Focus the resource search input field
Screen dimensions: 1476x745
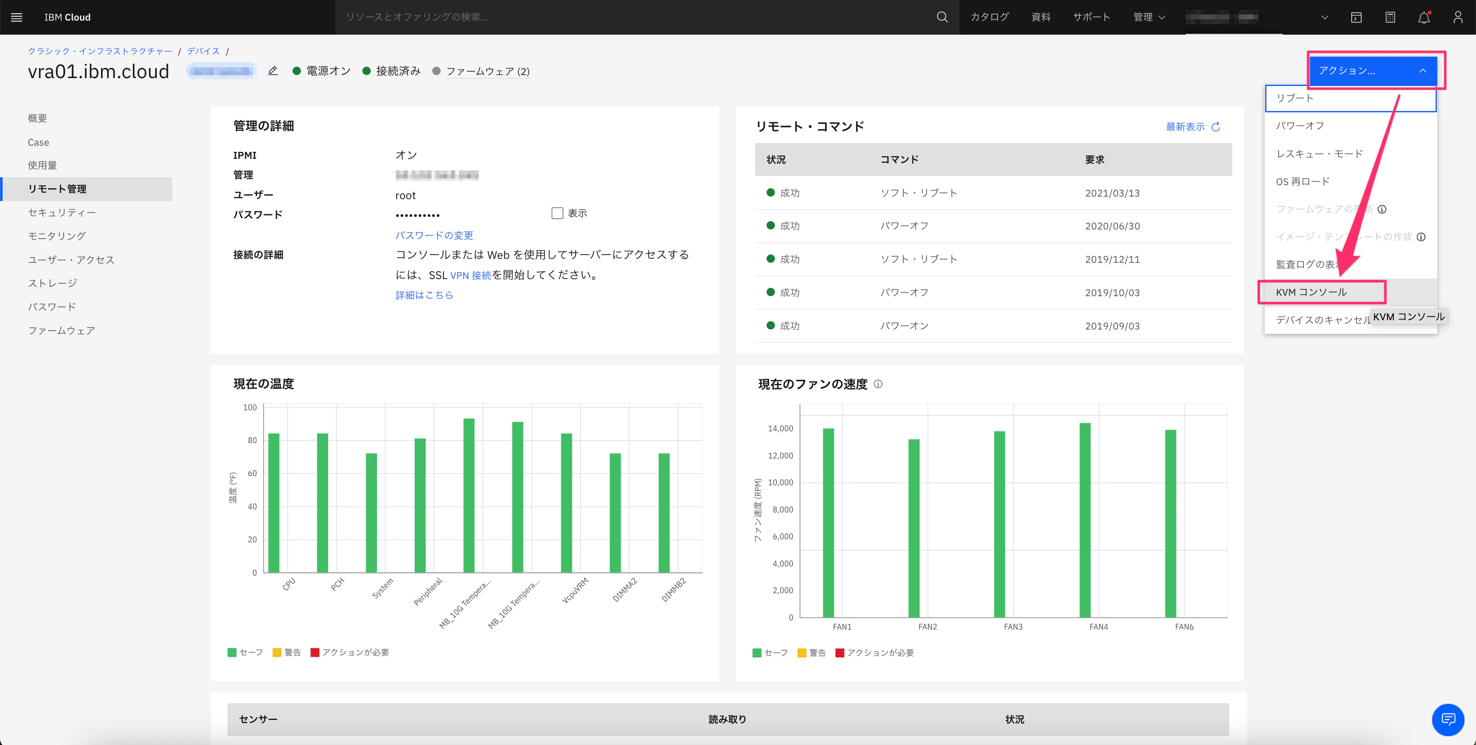pos(633,17)
